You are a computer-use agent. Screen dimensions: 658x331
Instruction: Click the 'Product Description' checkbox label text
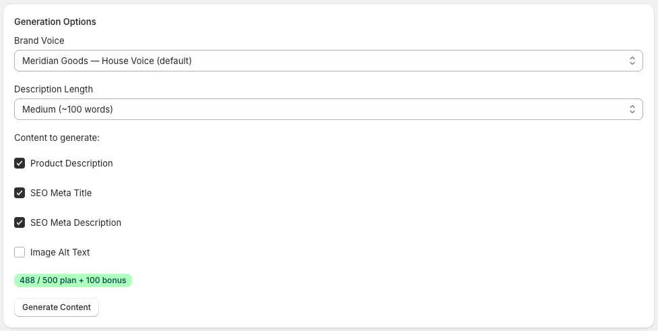(71, 163)
